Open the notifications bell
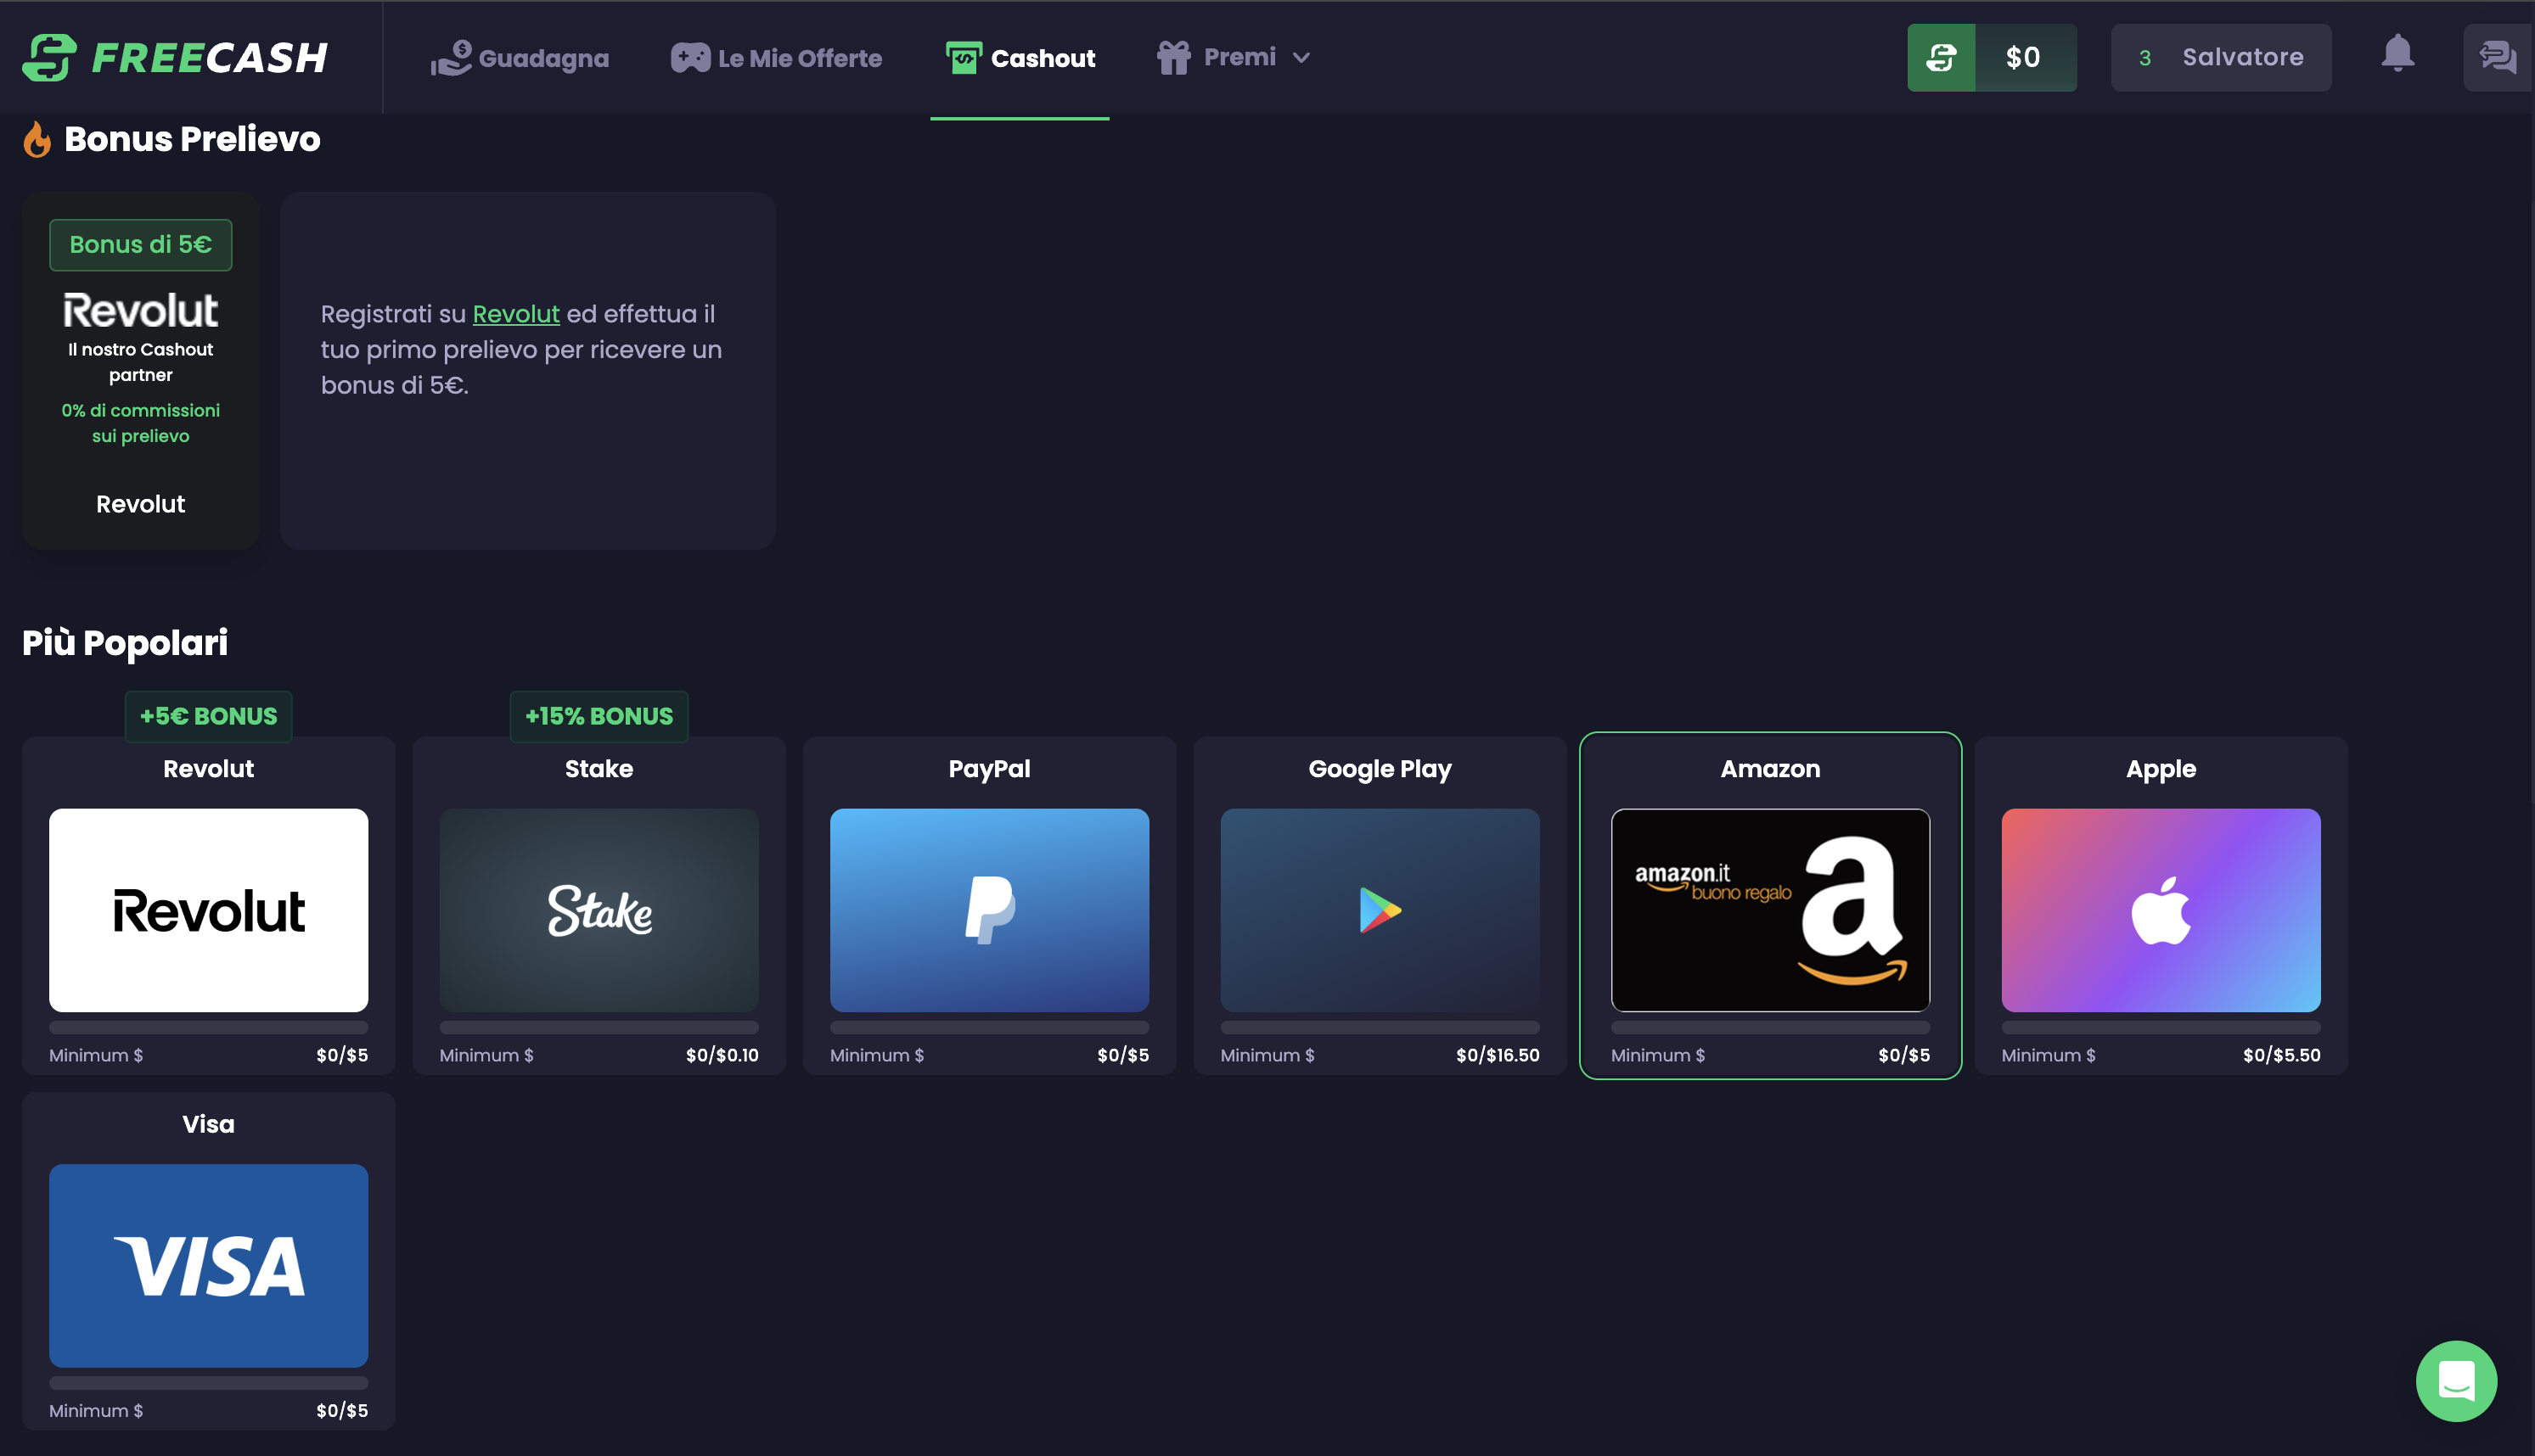This screenshot has width=2535, height=1456. [x=2397, y=54]
